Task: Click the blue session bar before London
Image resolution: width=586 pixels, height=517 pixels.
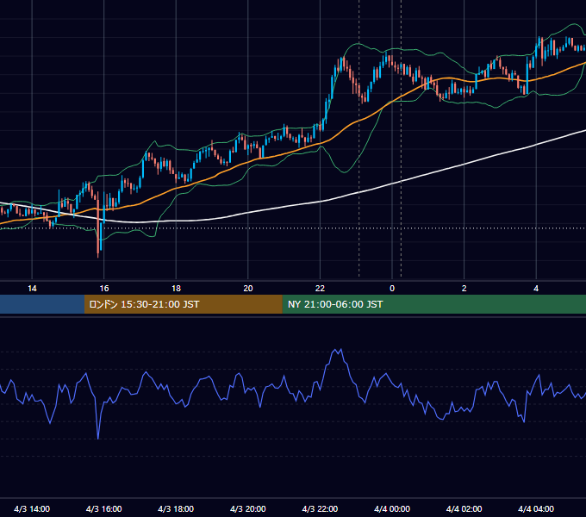Action: [42, 304]
